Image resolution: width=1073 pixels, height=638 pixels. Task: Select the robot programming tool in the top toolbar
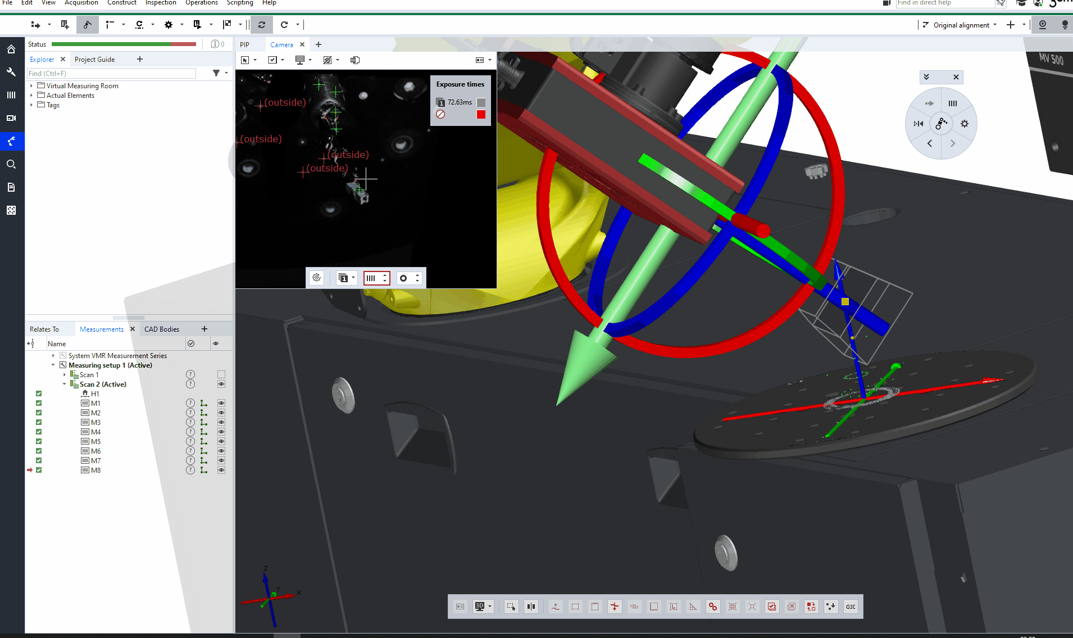point(87,24)
